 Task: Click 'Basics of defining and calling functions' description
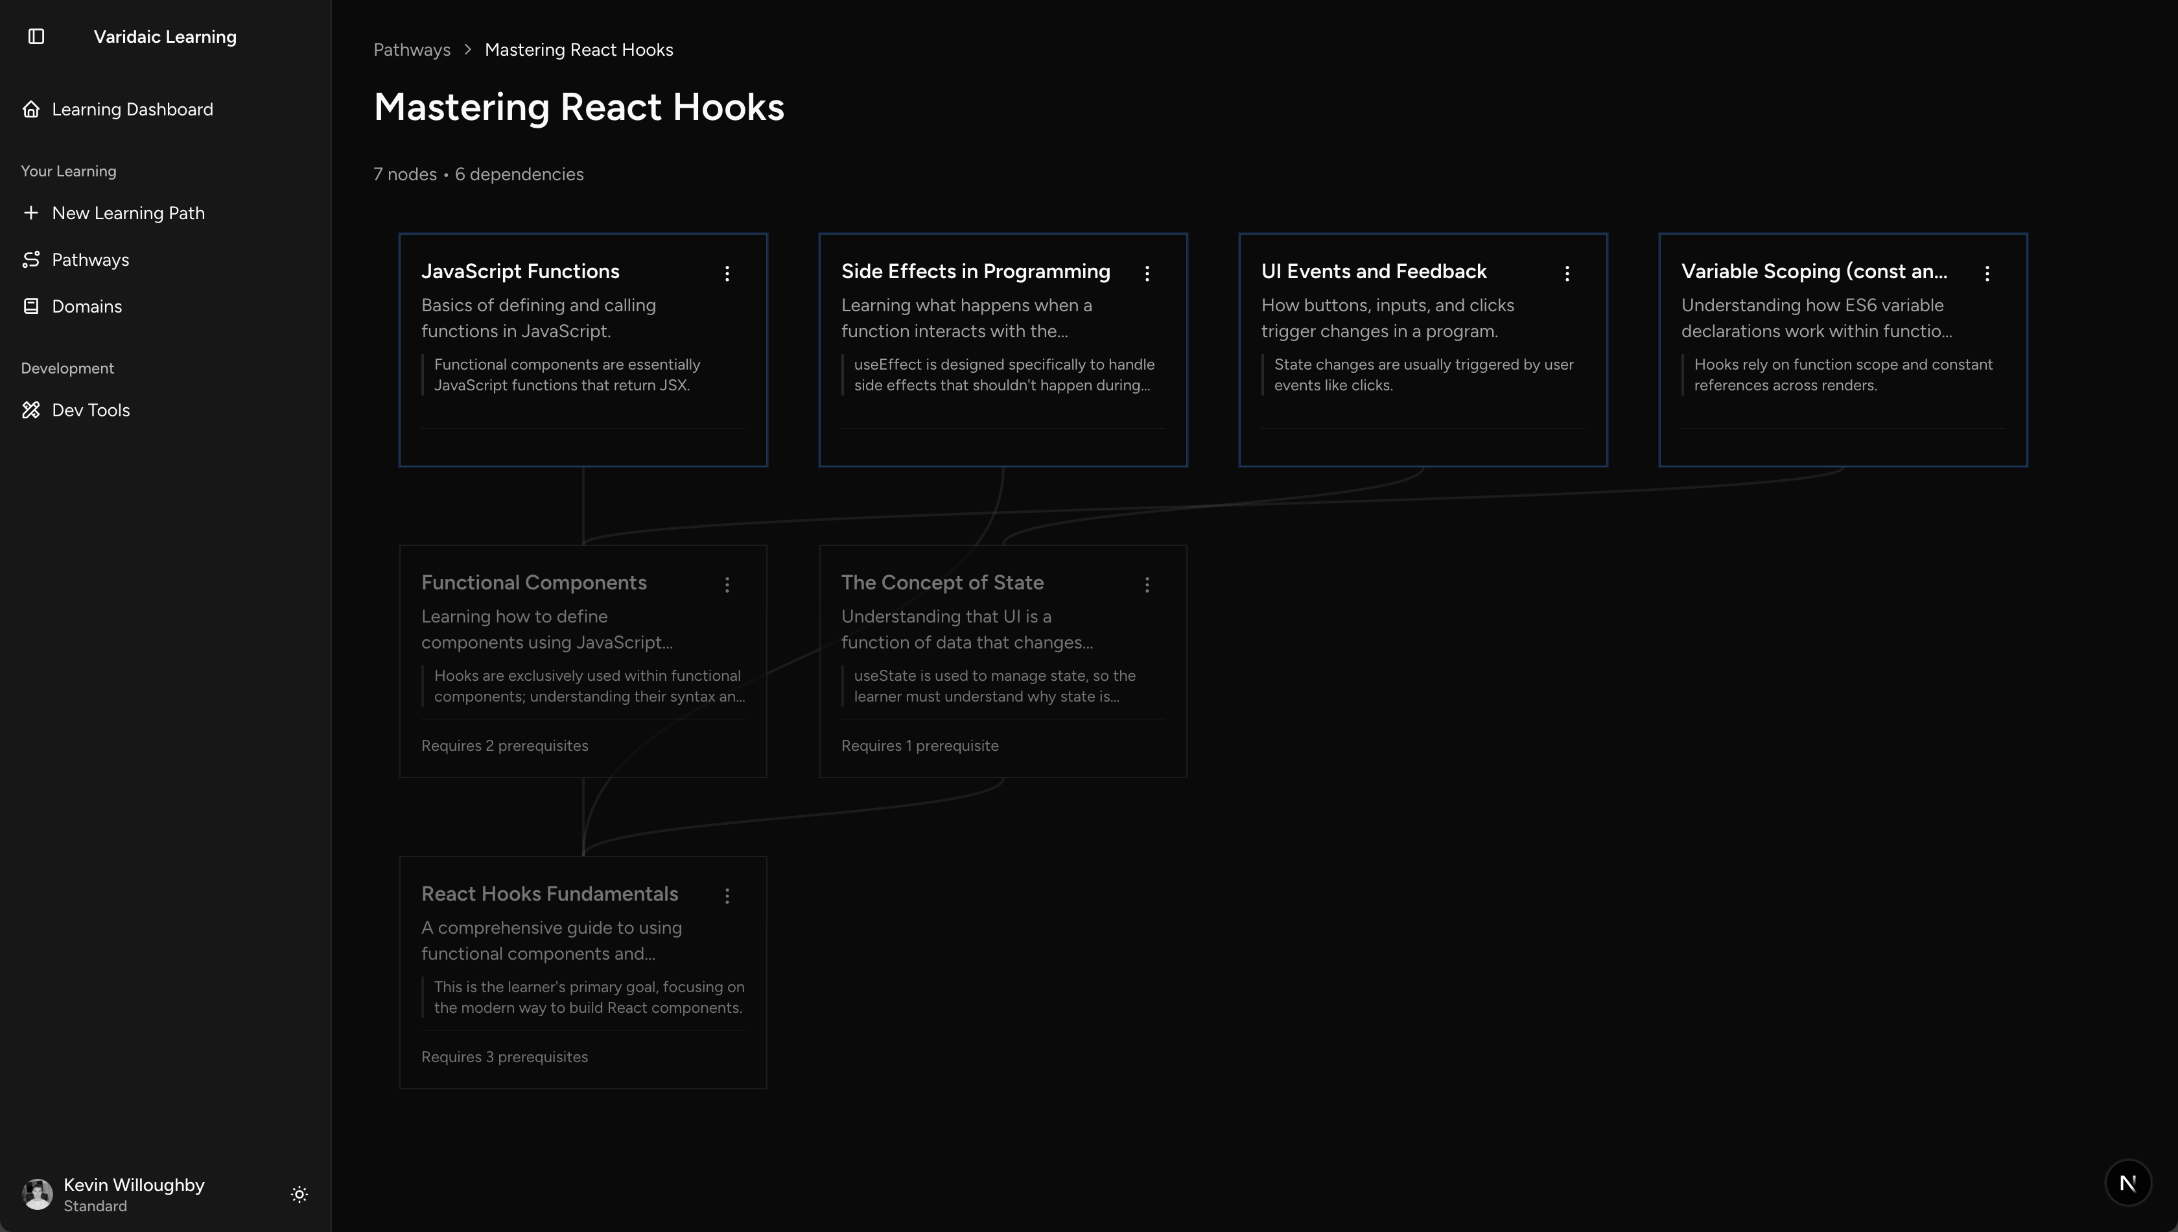539,318
